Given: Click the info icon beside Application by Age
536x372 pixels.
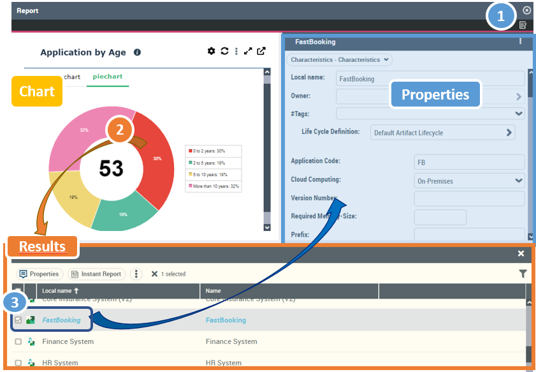Looking at the screenshot, I should [137, 53].
